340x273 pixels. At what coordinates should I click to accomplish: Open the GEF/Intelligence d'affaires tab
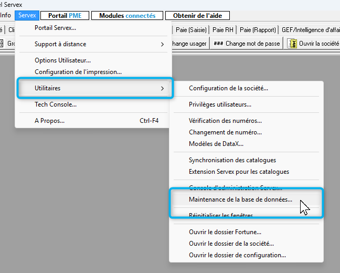click(310, 30)
